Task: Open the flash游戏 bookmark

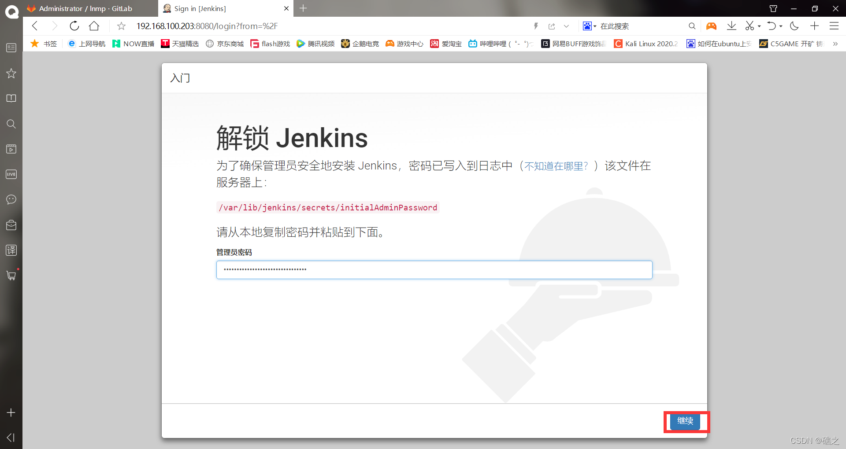Action: [271, 44]
